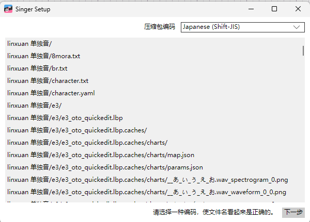This screenshot has width=310, height=222.
Task: Select the 'linxuan 単独音/' folder row
Action: [154, 44]
